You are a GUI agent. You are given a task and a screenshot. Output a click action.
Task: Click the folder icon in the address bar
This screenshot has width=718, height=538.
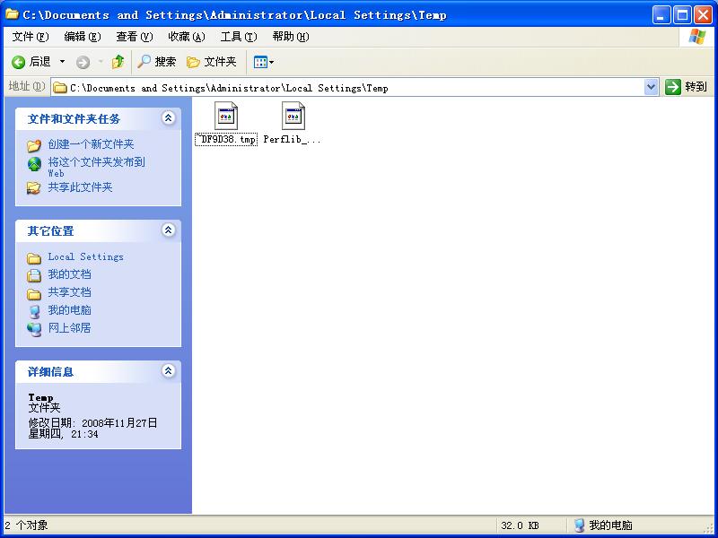pyautogui.click(x=60, y=88)
